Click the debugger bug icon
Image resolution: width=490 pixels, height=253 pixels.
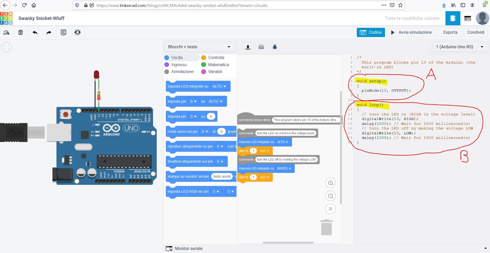pos(275,47)
